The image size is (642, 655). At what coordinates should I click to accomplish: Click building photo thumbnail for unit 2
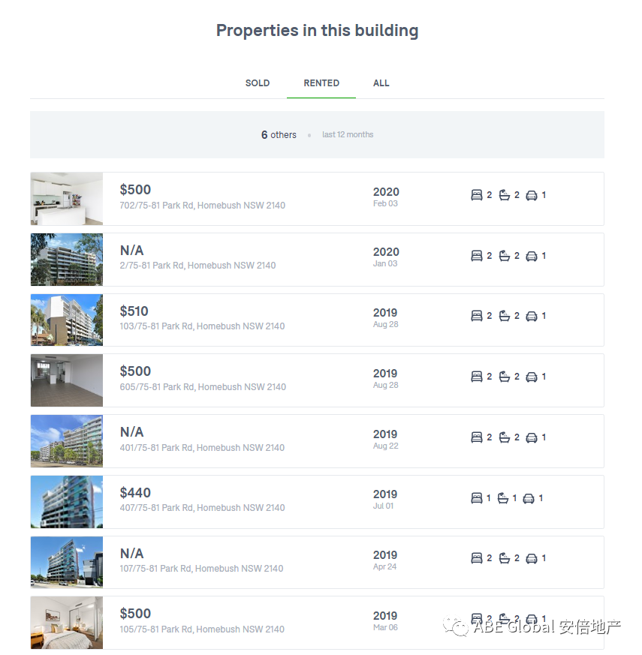pyautogui.click(x=67, y=260)
